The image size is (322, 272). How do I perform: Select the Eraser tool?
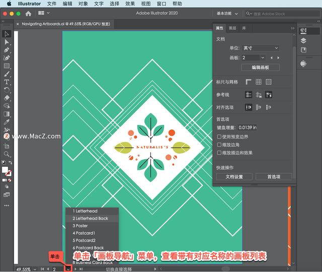7,98
